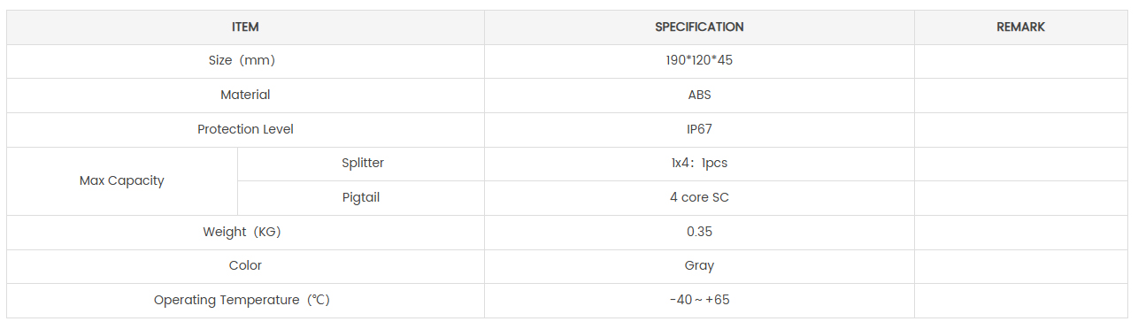Select the Pigtail sub-item cell
Screen dimensions: 1138x329
(361, 198)
